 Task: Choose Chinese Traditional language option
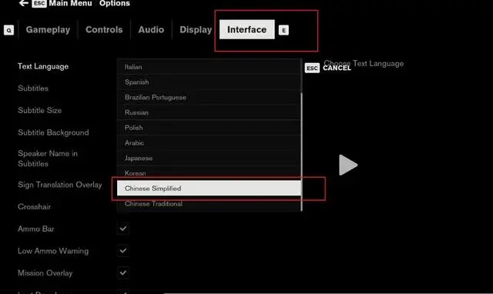209,203
